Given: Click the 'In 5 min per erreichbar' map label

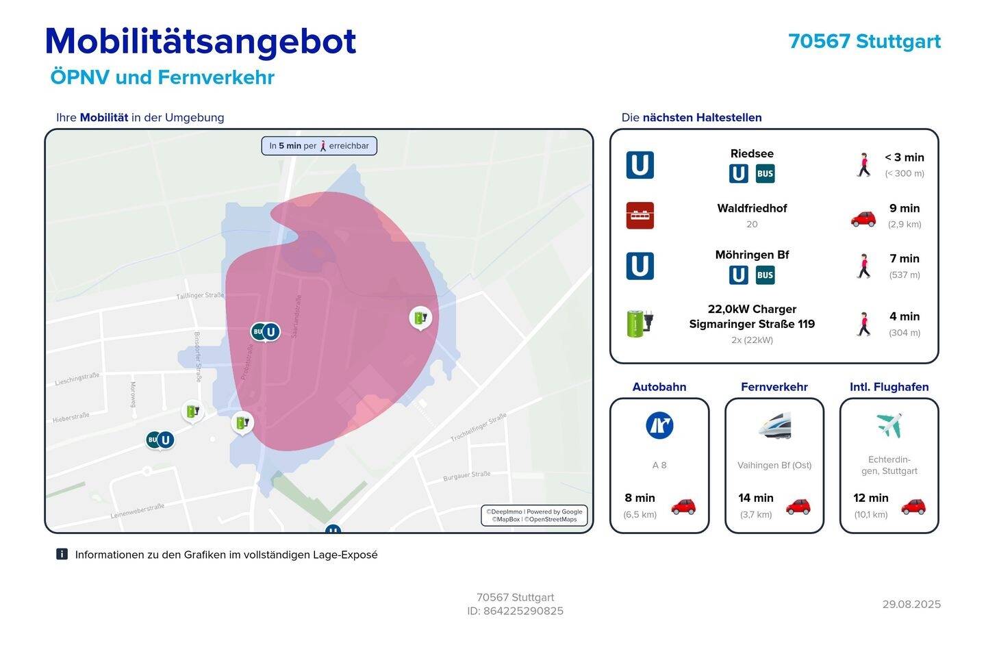Looking at the screenshot, I should coord(319,146).
